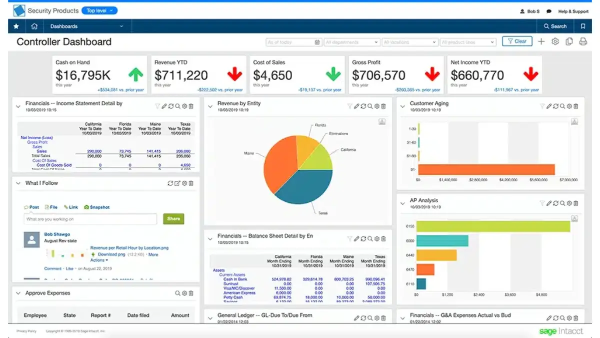Export Revenue by Entity chart via download icon

coord(382,122)
